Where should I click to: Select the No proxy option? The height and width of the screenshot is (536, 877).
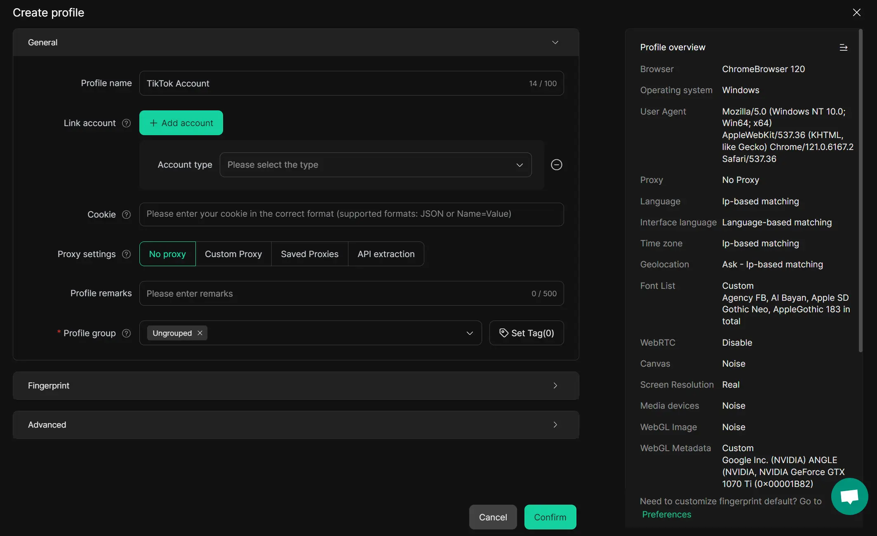[167, 254]
